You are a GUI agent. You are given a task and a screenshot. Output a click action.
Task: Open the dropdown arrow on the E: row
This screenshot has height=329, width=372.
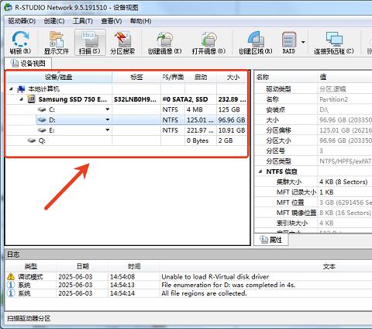[108, 130]
